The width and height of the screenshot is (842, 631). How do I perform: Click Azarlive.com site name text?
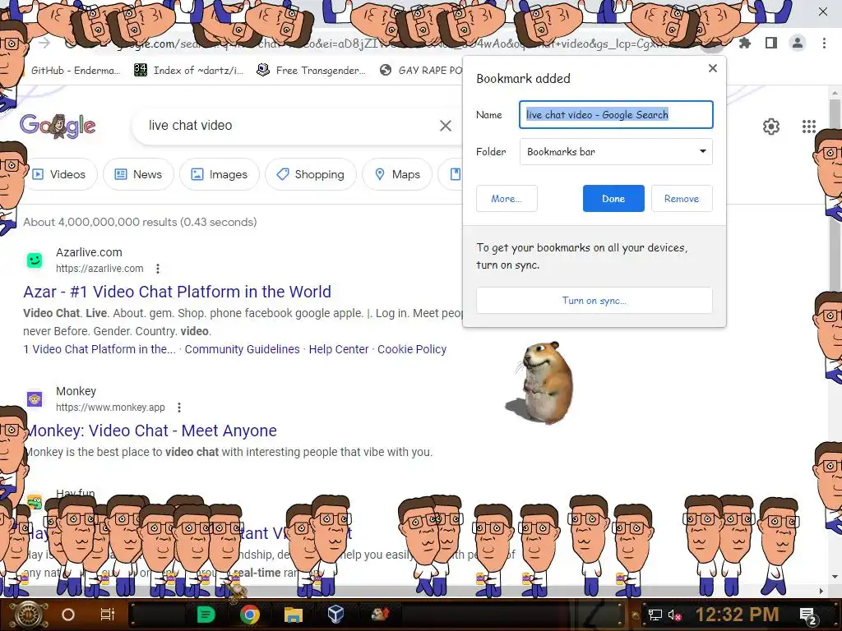89,252
